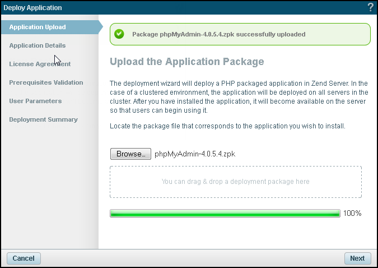Click the green success checkmark icon

pyautogui.click(x=119, y=34)
